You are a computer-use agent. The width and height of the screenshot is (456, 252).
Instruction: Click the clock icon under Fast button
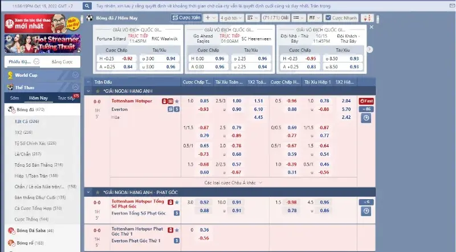click(366, 118)
